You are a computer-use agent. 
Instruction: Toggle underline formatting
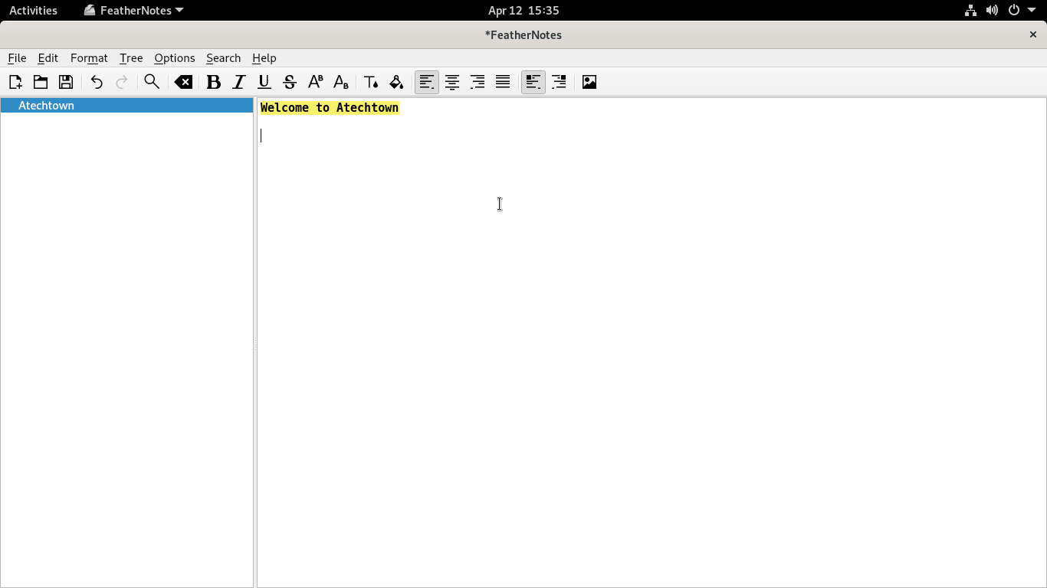(x=264, y=82)
